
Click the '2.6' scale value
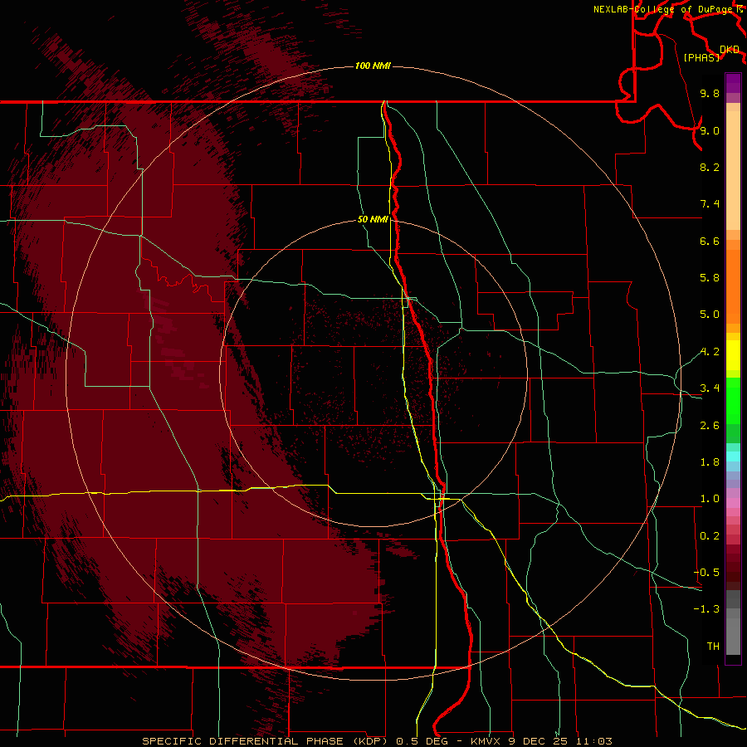pyautogui.click(x=710, y=426)
